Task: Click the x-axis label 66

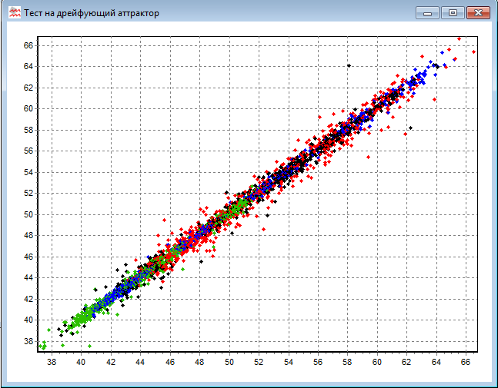Action: click(466, 361)
